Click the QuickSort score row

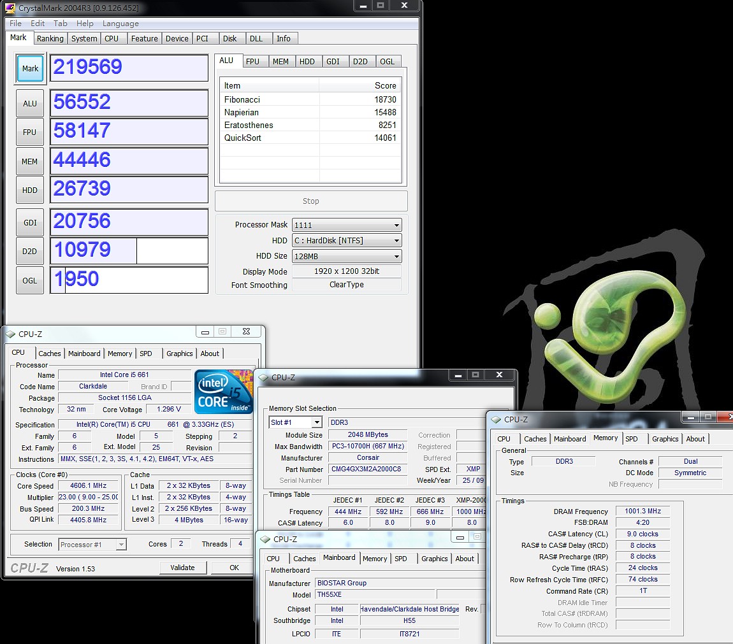[310, 138]
